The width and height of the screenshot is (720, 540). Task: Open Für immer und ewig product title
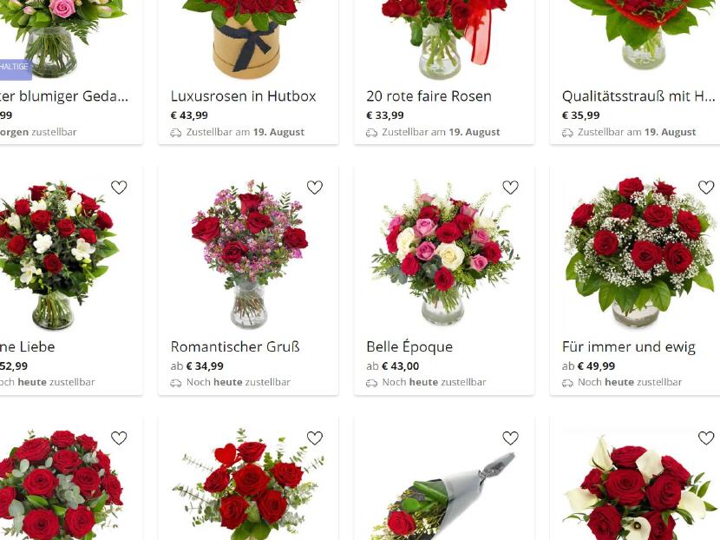pos(629,346)
